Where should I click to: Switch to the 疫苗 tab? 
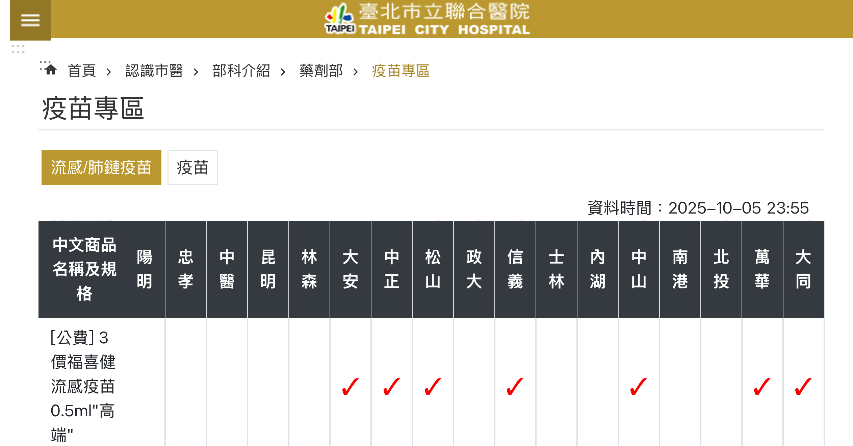tap(192, 168)
